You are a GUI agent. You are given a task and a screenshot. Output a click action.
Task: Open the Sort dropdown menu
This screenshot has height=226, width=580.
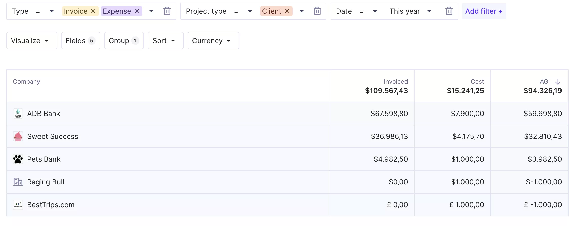(x=165, y=41)
